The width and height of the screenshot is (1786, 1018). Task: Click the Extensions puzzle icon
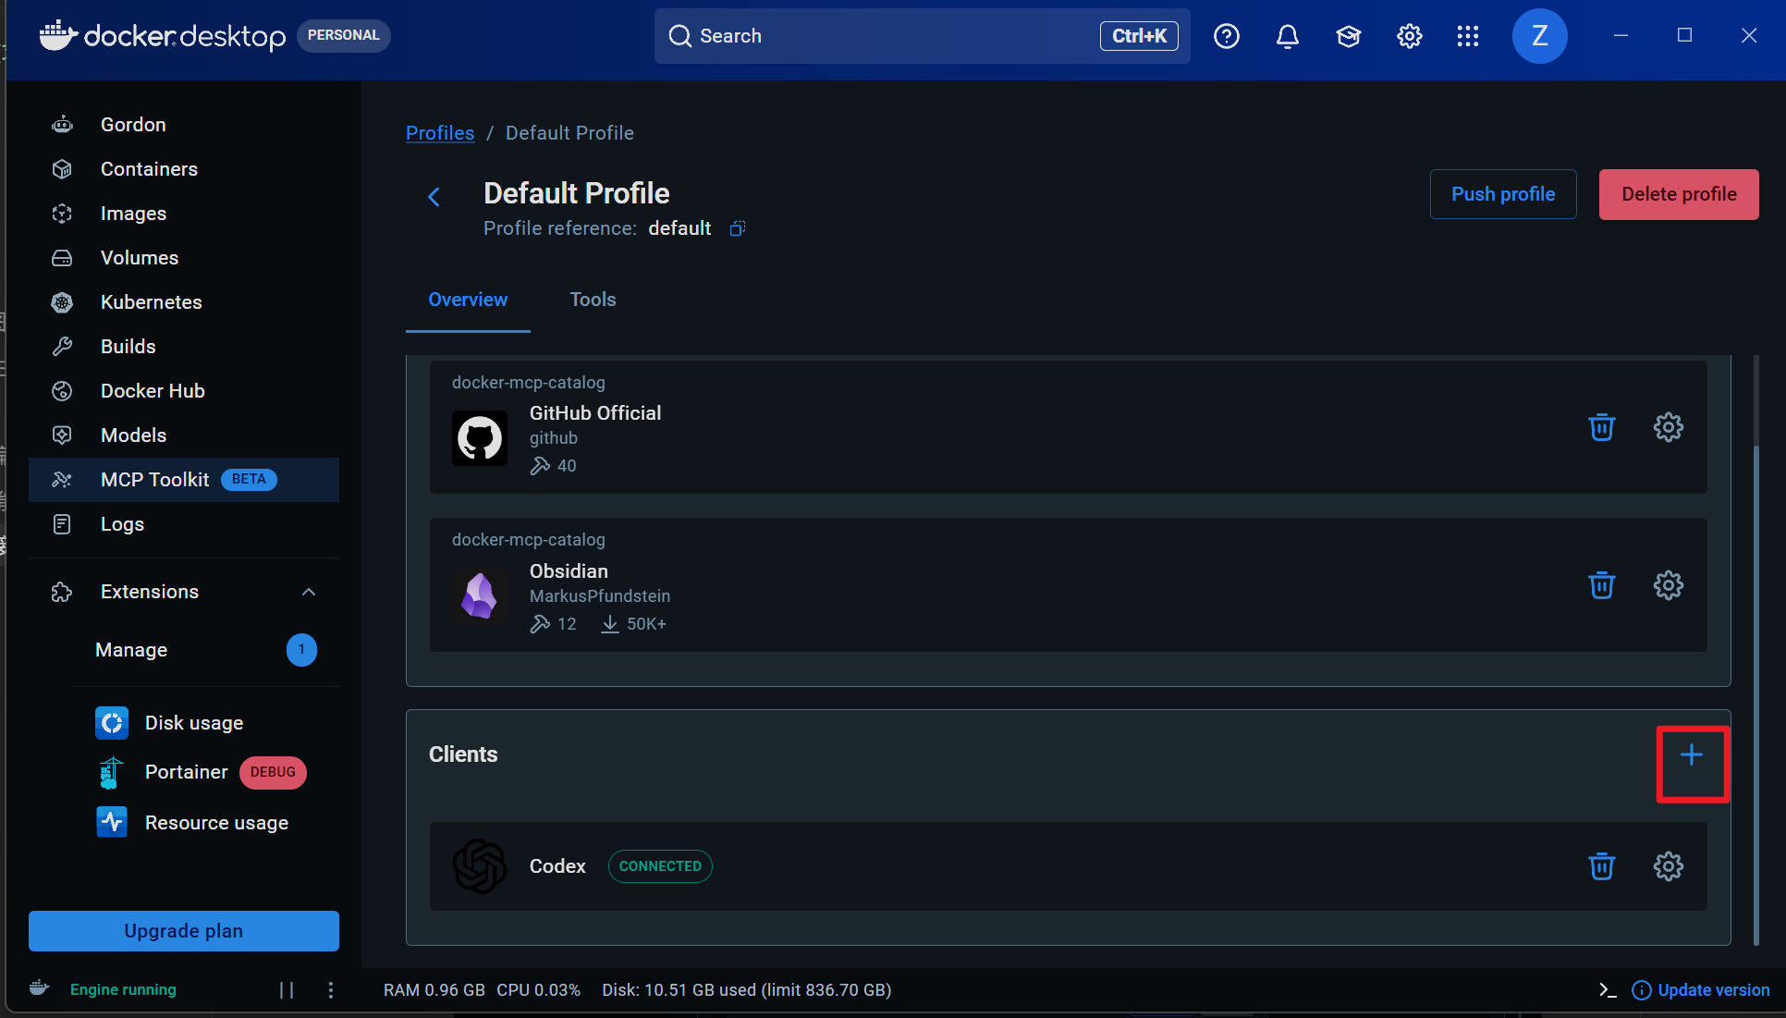click(62, 592)
